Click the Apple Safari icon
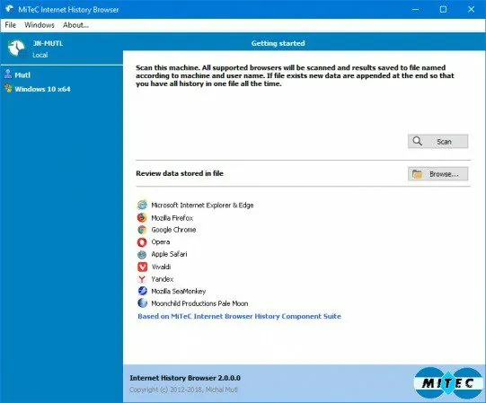Viewport: 486px width, 403px height. (142, 254)
